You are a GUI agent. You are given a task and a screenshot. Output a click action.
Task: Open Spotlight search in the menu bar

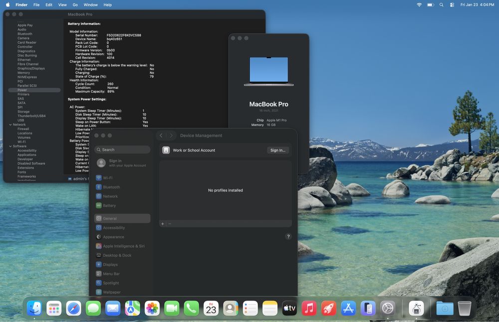coord(442,5)
